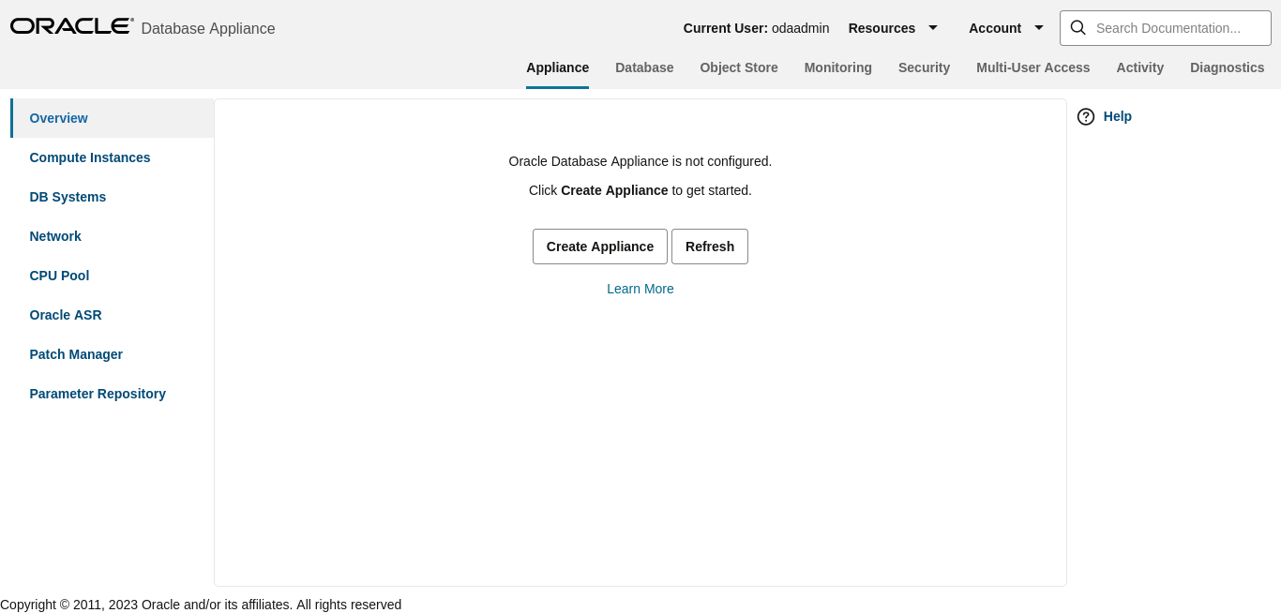
Task: Click the Oracle logo
Action: click(x=72, y=26)
